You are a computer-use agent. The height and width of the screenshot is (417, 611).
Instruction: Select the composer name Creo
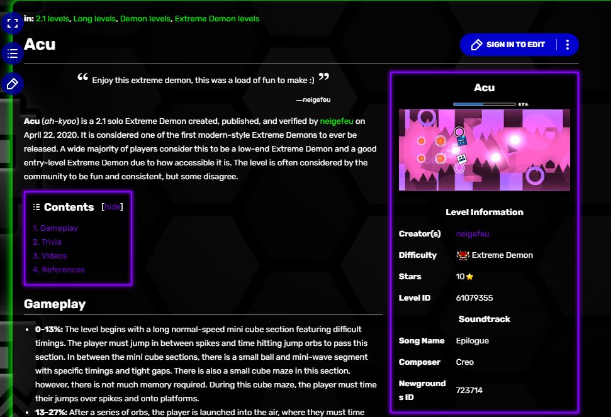[465, 362]
